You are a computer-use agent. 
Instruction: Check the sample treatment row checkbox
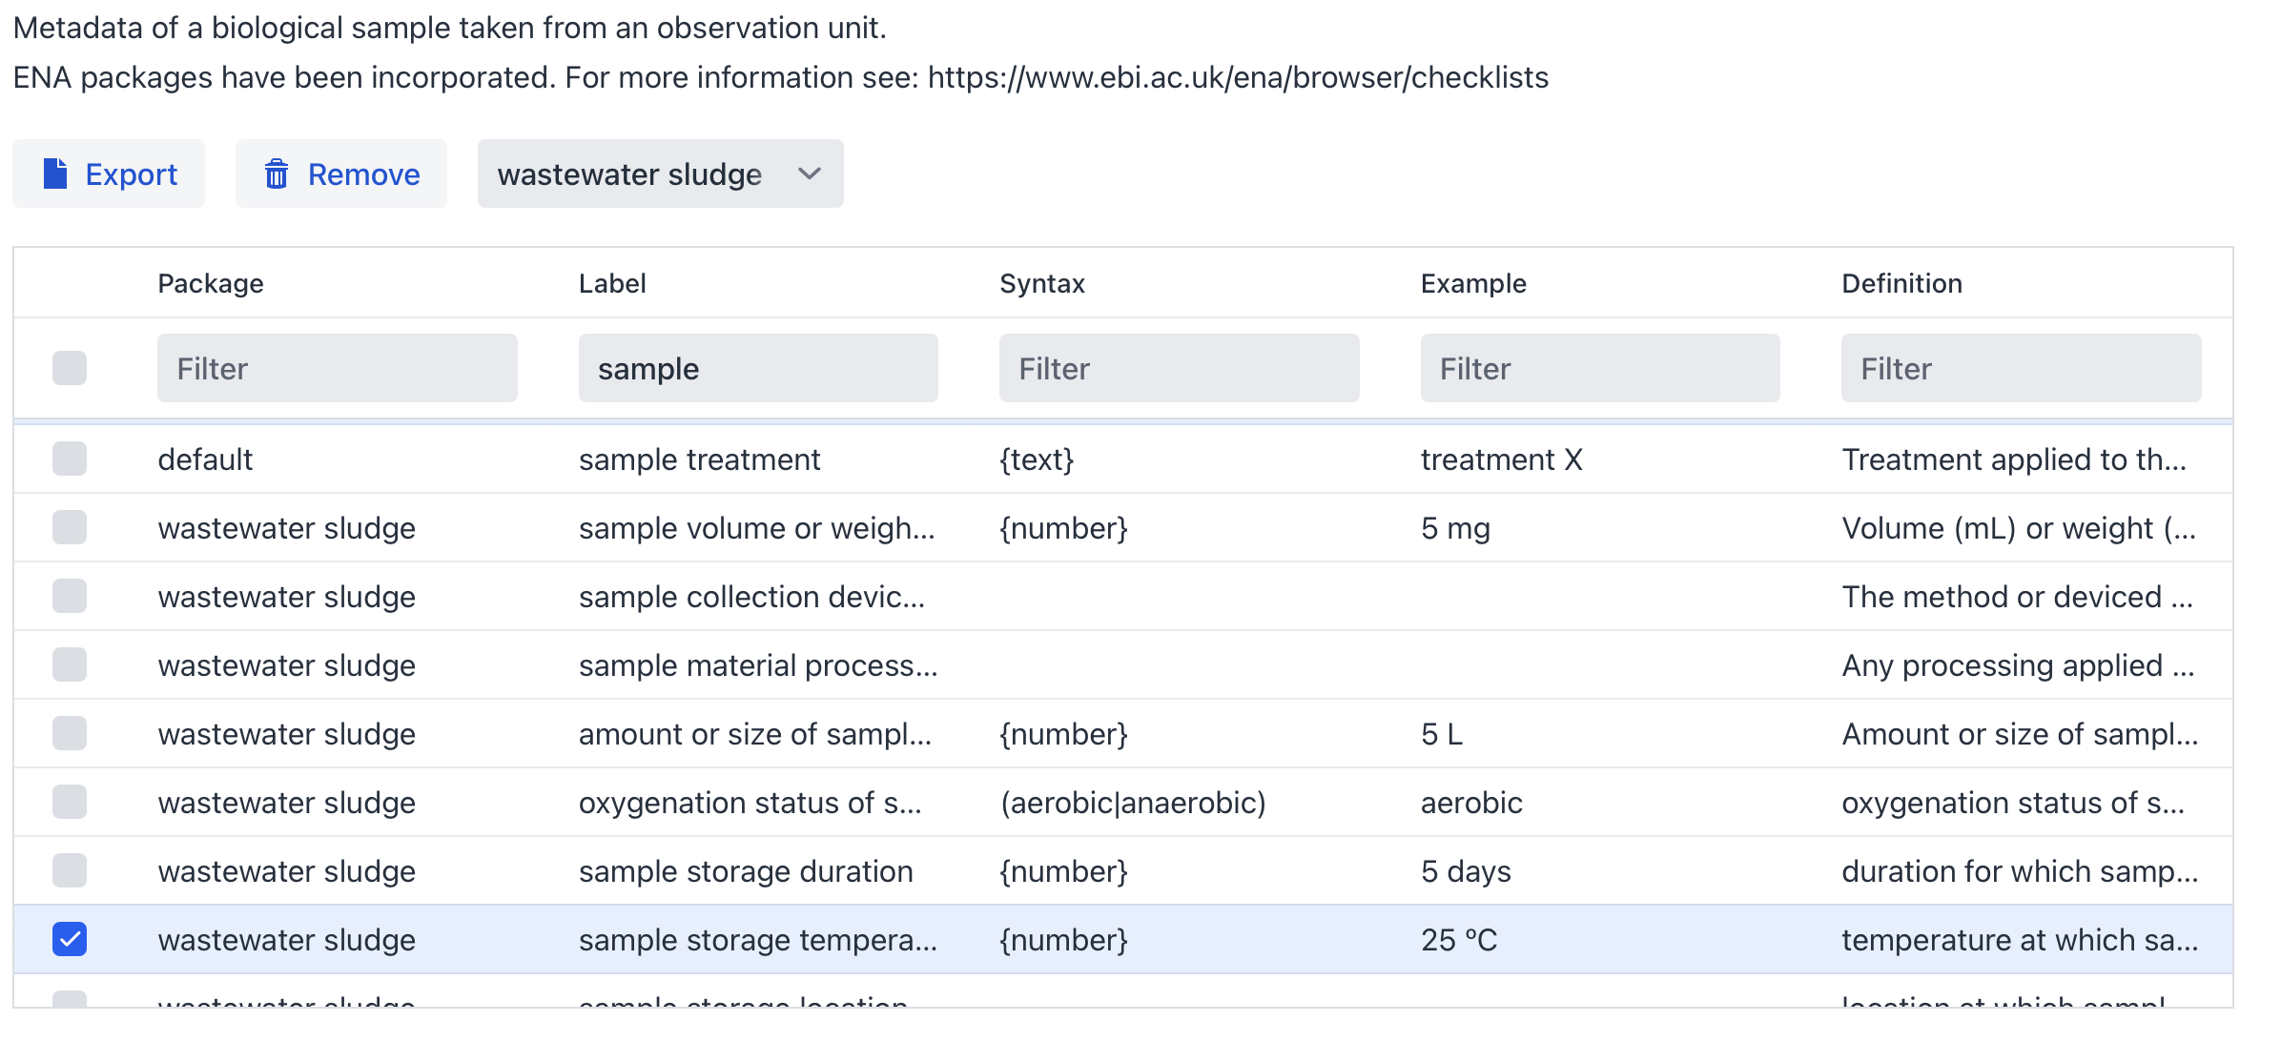(x=70, y=459)
